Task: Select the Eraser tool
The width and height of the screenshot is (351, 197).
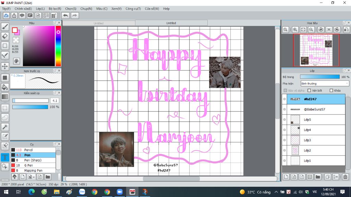Action: (x=5, y=36)
